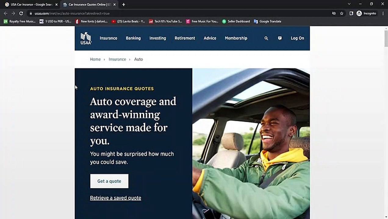Open Chrome three-dot menu
388x219 pixels.
[x=383, y=13]
